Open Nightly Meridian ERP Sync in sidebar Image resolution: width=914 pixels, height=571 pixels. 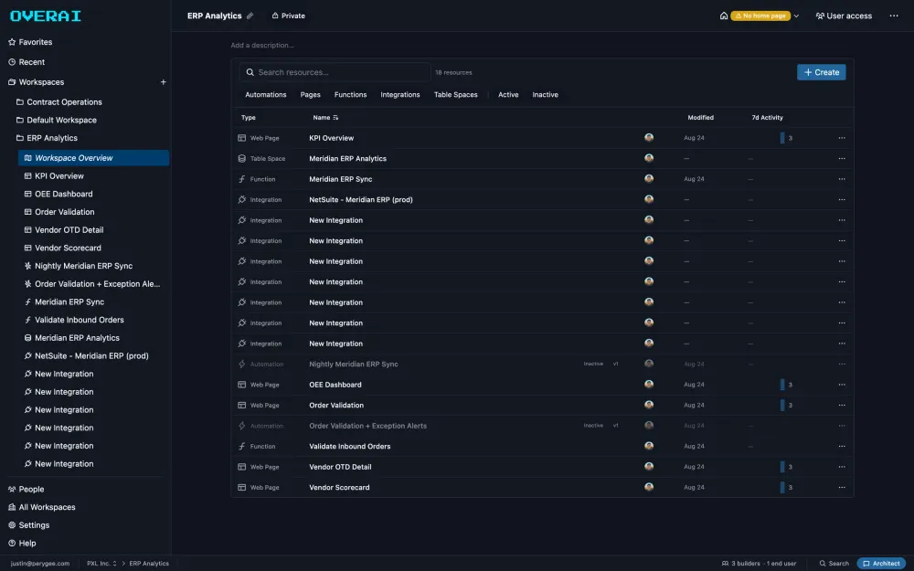pyautogui.click(x=79, y=266)
